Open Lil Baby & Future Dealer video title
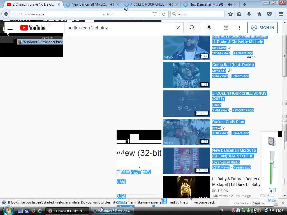The image size is (287, 215). [x=236, y=181]
